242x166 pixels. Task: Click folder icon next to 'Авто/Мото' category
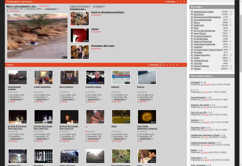point(192,14)
